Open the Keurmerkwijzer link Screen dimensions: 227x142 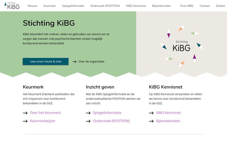pos(43,121)
